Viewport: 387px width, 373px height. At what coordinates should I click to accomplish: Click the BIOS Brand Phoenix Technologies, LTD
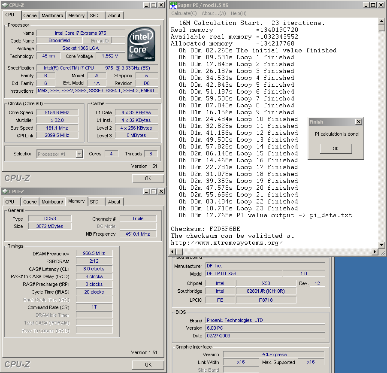265,320
